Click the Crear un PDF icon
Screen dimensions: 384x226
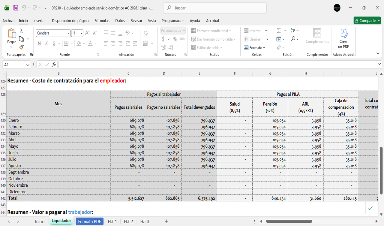343,39
